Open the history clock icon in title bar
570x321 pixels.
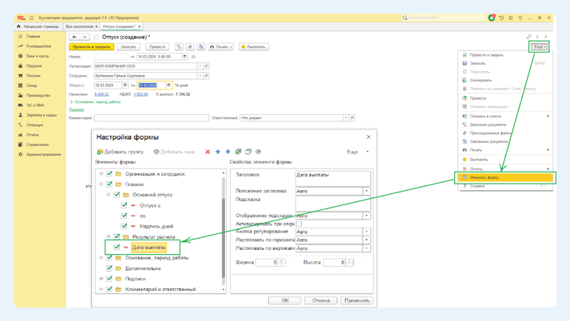pos(501,18)
